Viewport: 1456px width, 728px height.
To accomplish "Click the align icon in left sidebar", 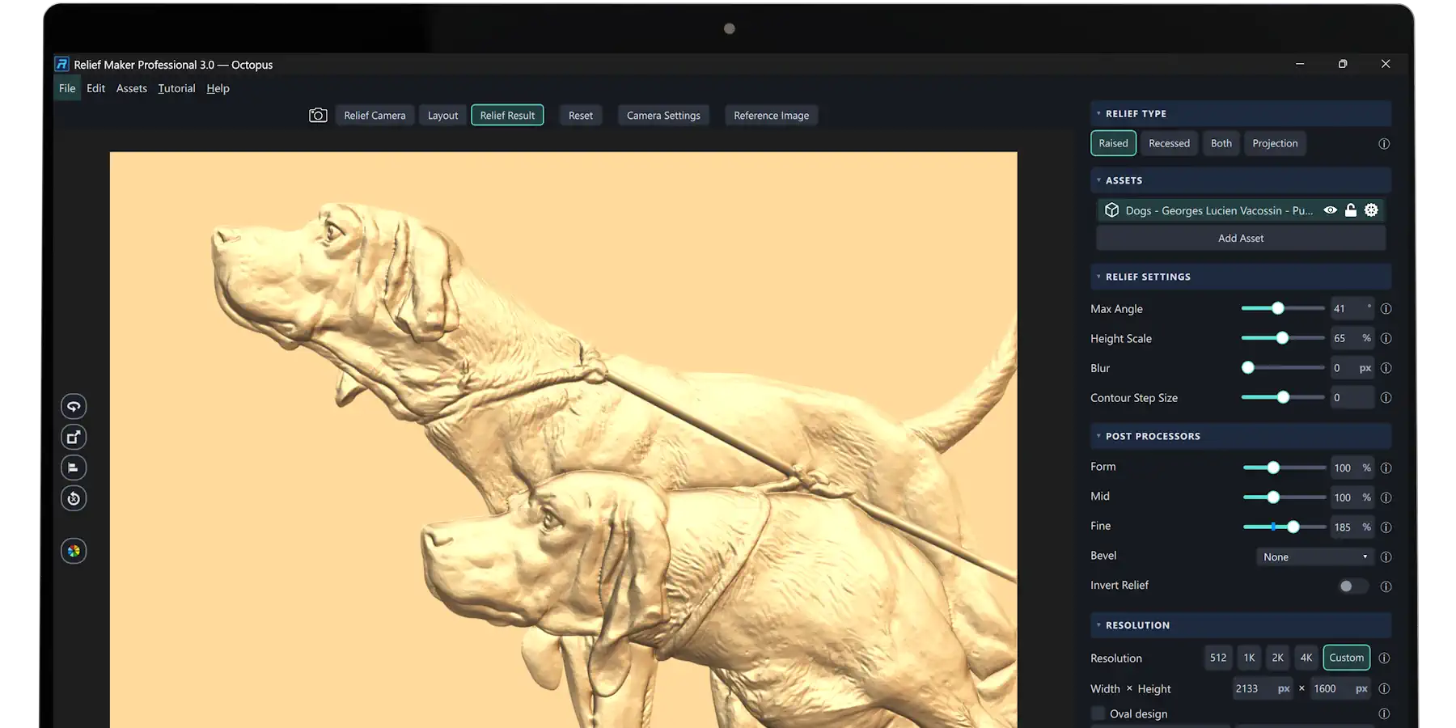I will point(74,468).
